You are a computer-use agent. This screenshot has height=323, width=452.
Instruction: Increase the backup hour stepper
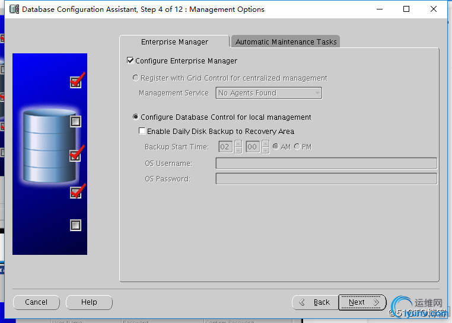click(x=238, y=143)
